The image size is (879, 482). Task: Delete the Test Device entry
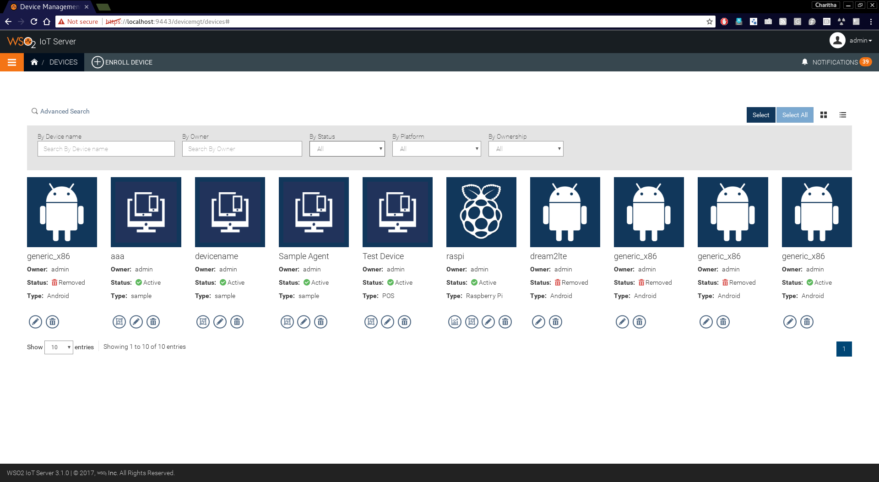(404, 322)
